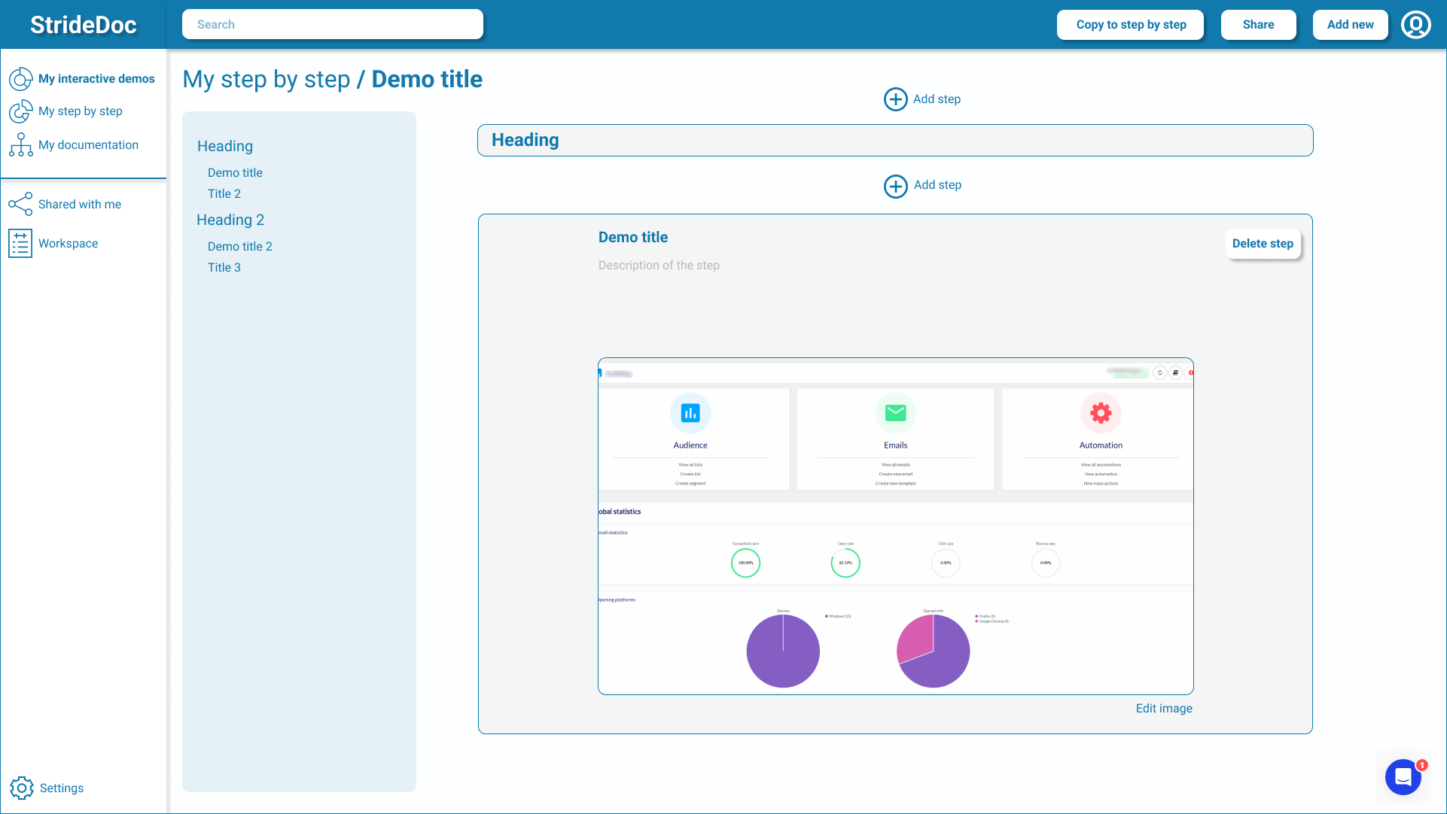The width and height of the screenshot is (1447, 814).
Task: Go to Shared with me
Action: pos(80,204)
